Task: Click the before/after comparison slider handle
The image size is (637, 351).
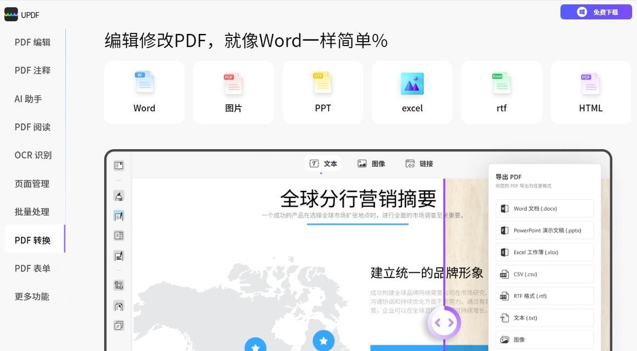Action: pyautogui.click(x=444, y=323)
